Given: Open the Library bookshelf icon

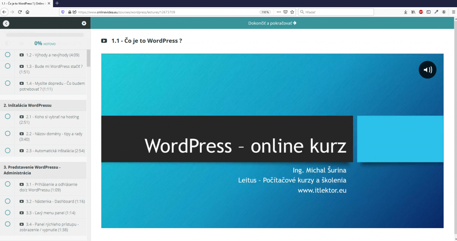Looking at the screenshot, I should point(413,12).
